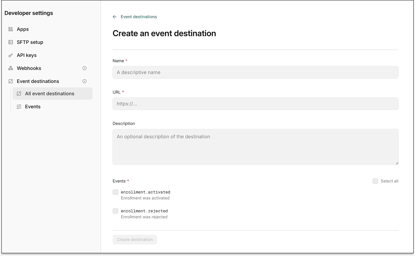Select All event destinations in the sidebar

click(x=49, y=94)
